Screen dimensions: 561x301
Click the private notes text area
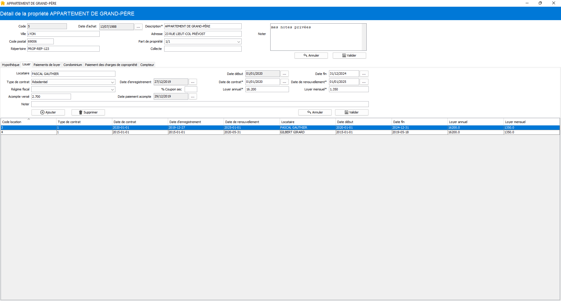click(316, 37)
